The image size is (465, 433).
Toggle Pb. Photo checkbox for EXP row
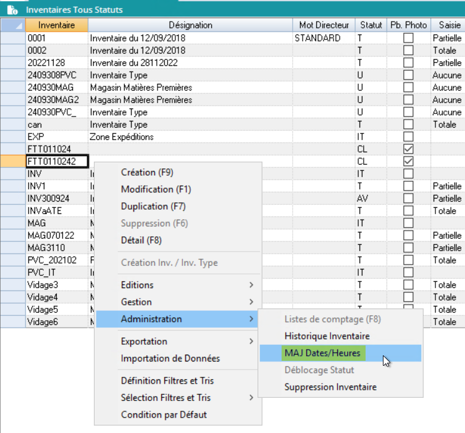408,137
